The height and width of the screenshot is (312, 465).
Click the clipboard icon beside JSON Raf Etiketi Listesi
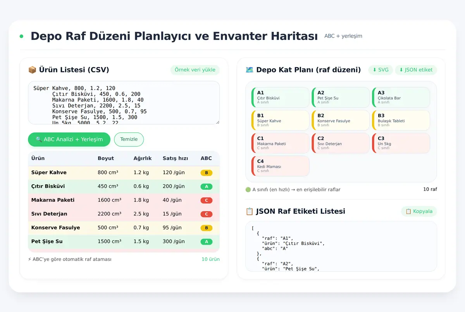[x=250, y=211]
